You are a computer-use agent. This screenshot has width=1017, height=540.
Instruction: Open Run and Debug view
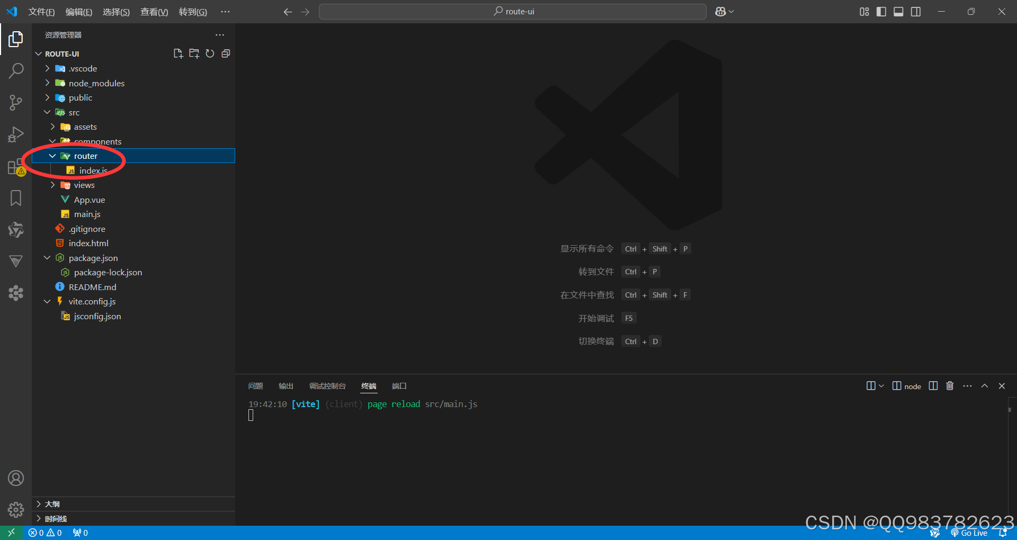tap(16, 134)
